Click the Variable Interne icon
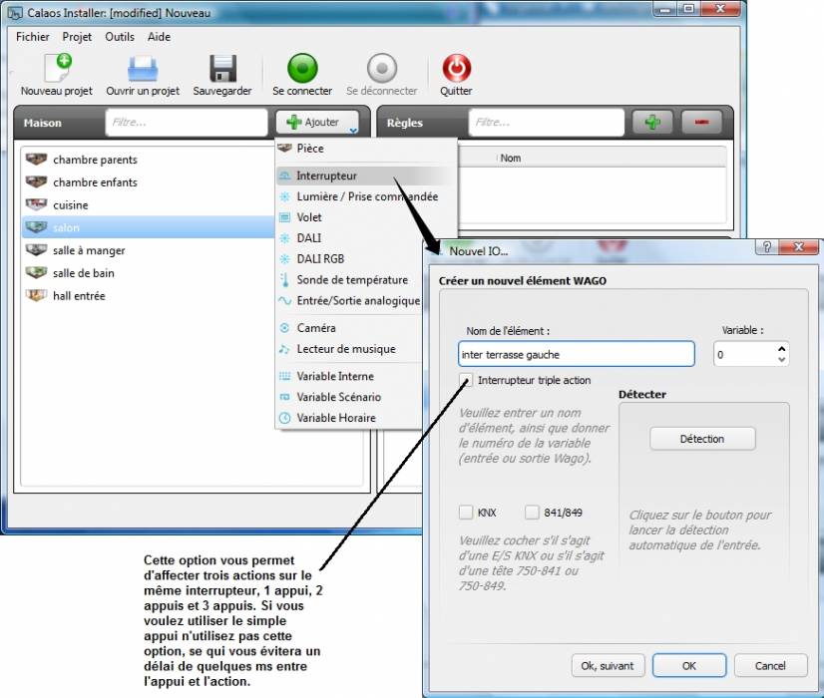 [x=285, y=376]
